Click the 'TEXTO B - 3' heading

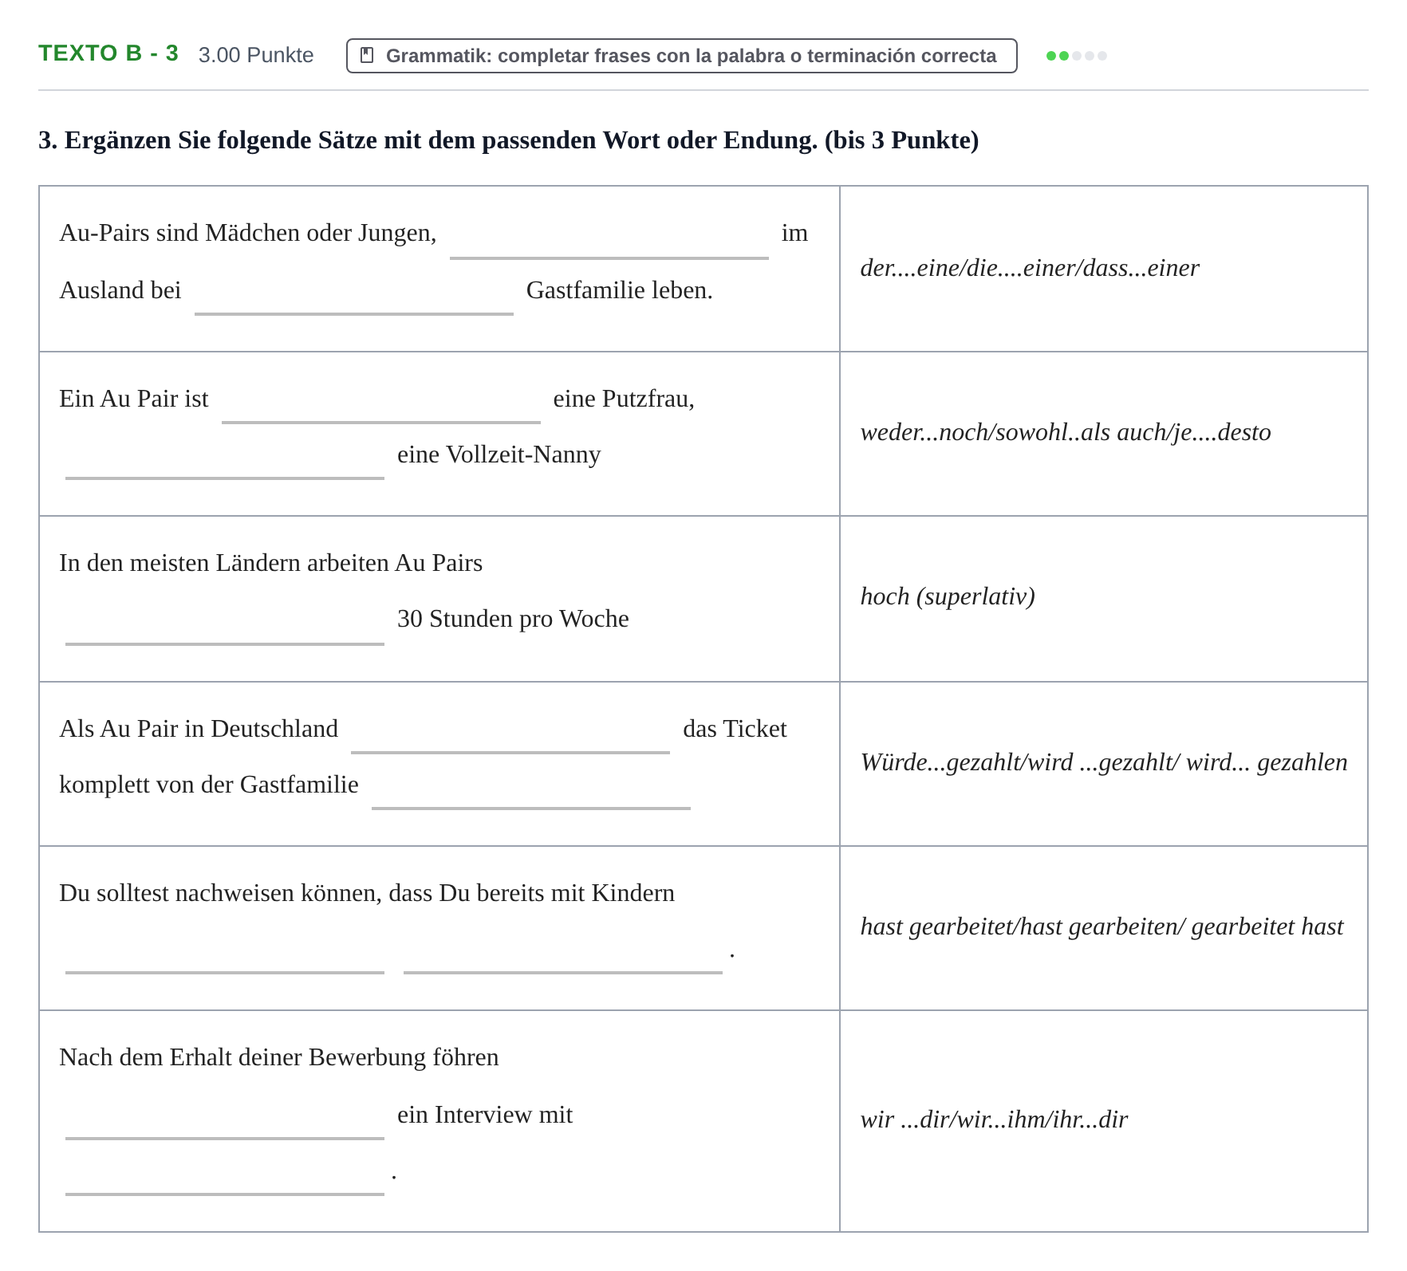click(108, 53)
